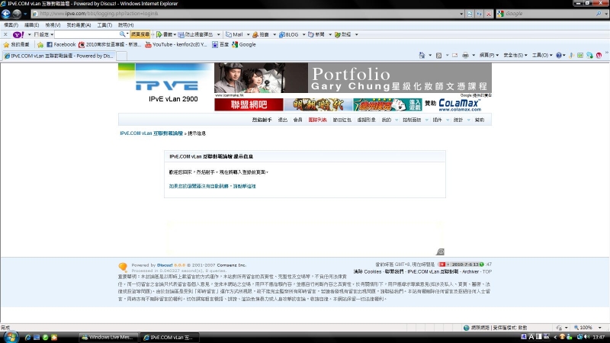The image size is (610, 343).
Task: Click the red-highlighted forum navigation link
Action: (x=317, y=120)
